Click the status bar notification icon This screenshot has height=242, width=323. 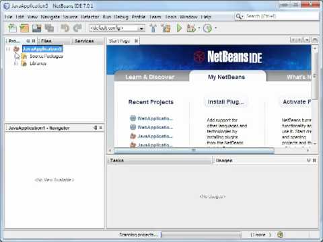(280, 235)
